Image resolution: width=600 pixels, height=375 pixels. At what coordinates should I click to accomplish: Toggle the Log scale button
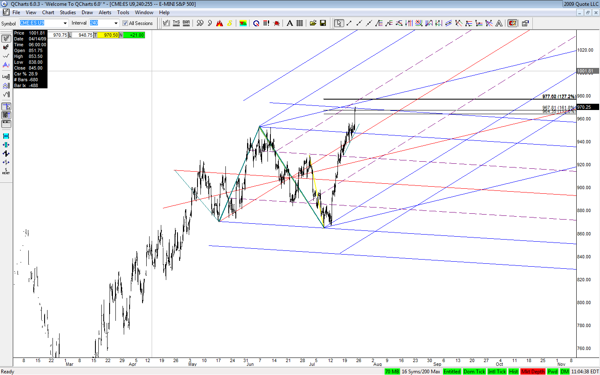click(6, 77)
